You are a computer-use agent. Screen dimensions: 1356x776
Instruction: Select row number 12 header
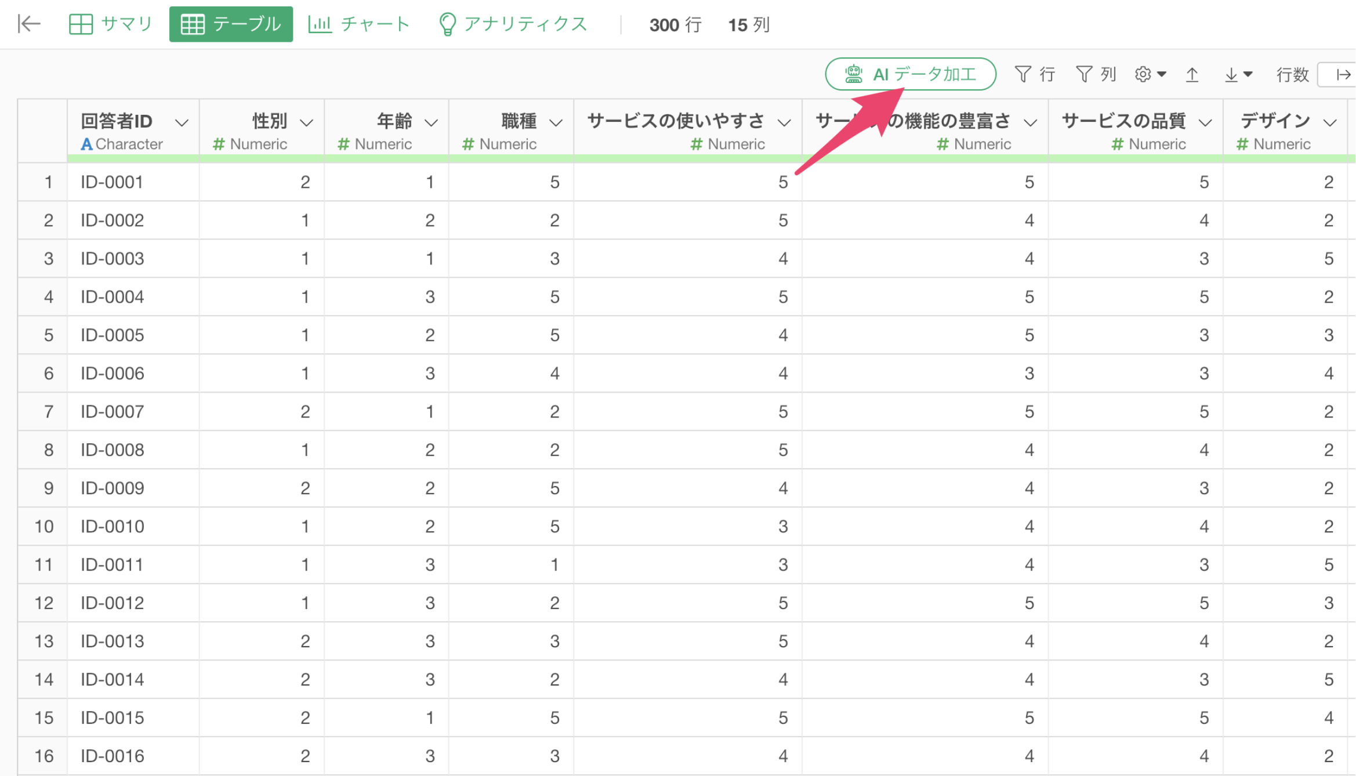[x=43, y=603]
